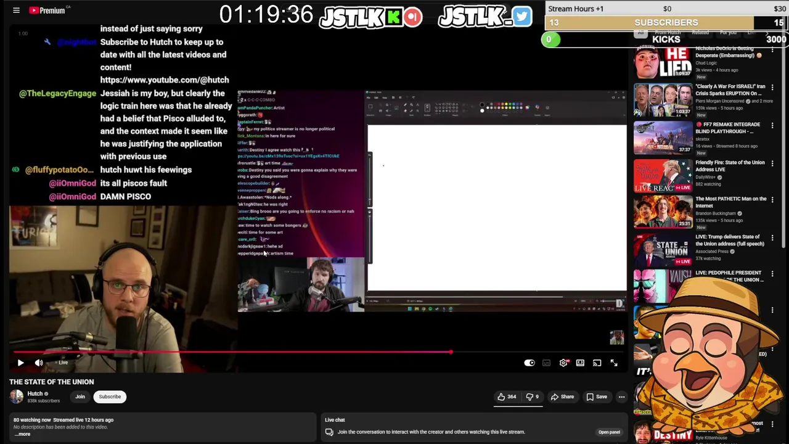789x444 pixels.
Task: Open options for Trump State of Union video
Action: 772,238
